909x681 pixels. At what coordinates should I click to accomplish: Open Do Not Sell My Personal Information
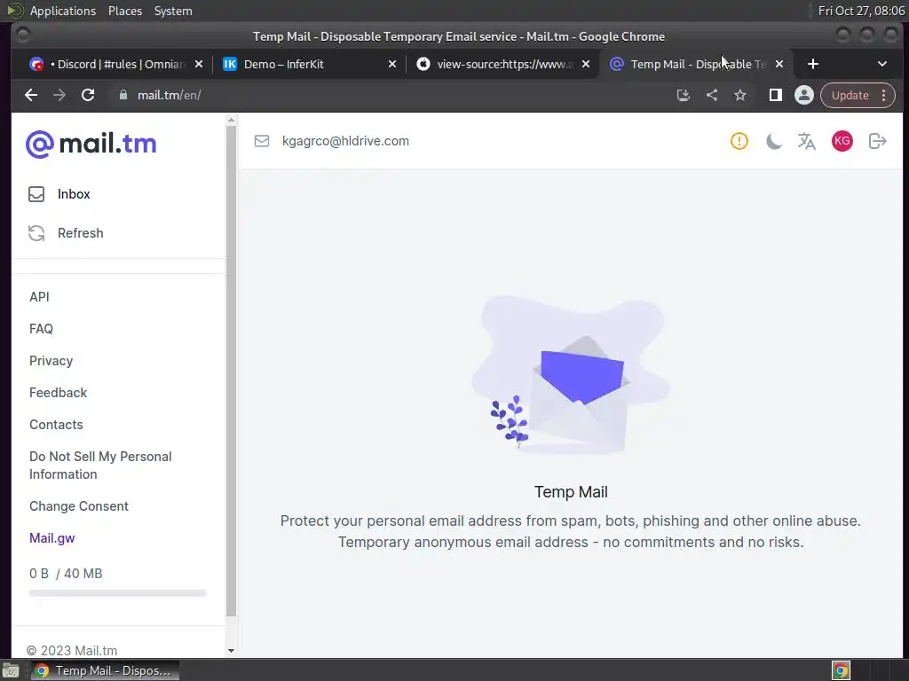[100, 465]
